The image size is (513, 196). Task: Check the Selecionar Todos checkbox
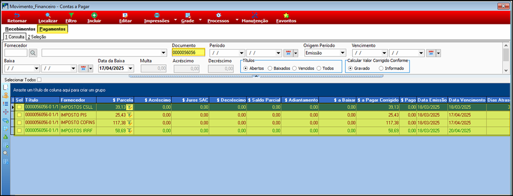40,79
